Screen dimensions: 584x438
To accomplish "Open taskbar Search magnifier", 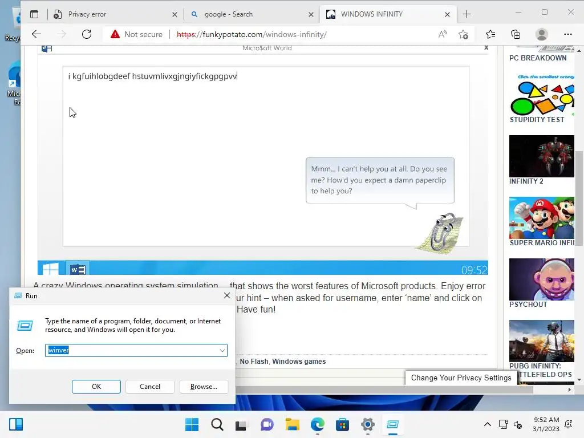I will point(217,424).
